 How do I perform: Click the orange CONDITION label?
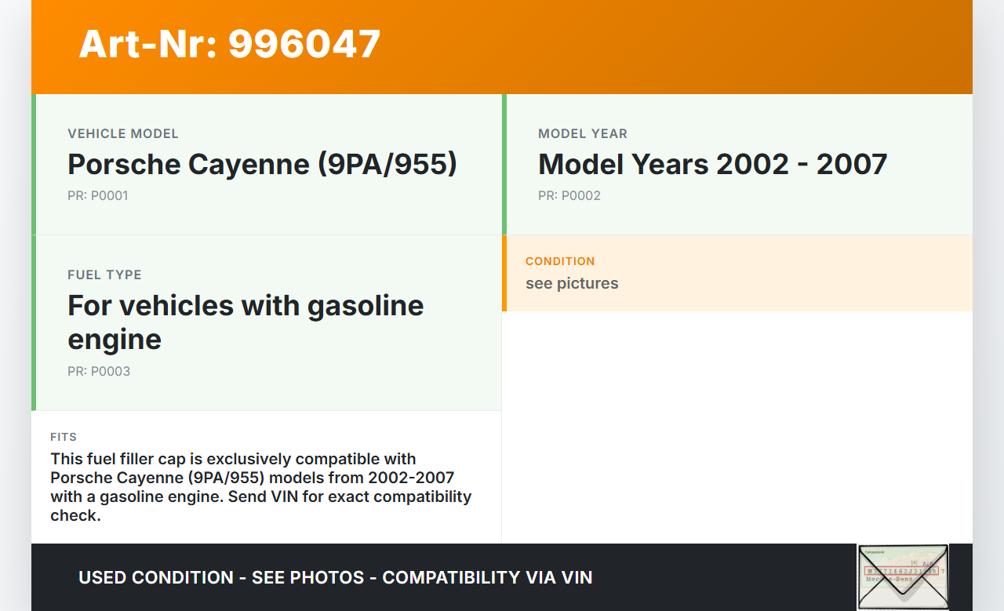[x=560, y=261]
